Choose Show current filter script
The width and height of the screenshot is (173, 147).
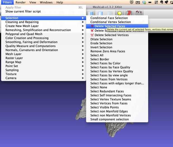pyautogui.click(x=44, y=12)
